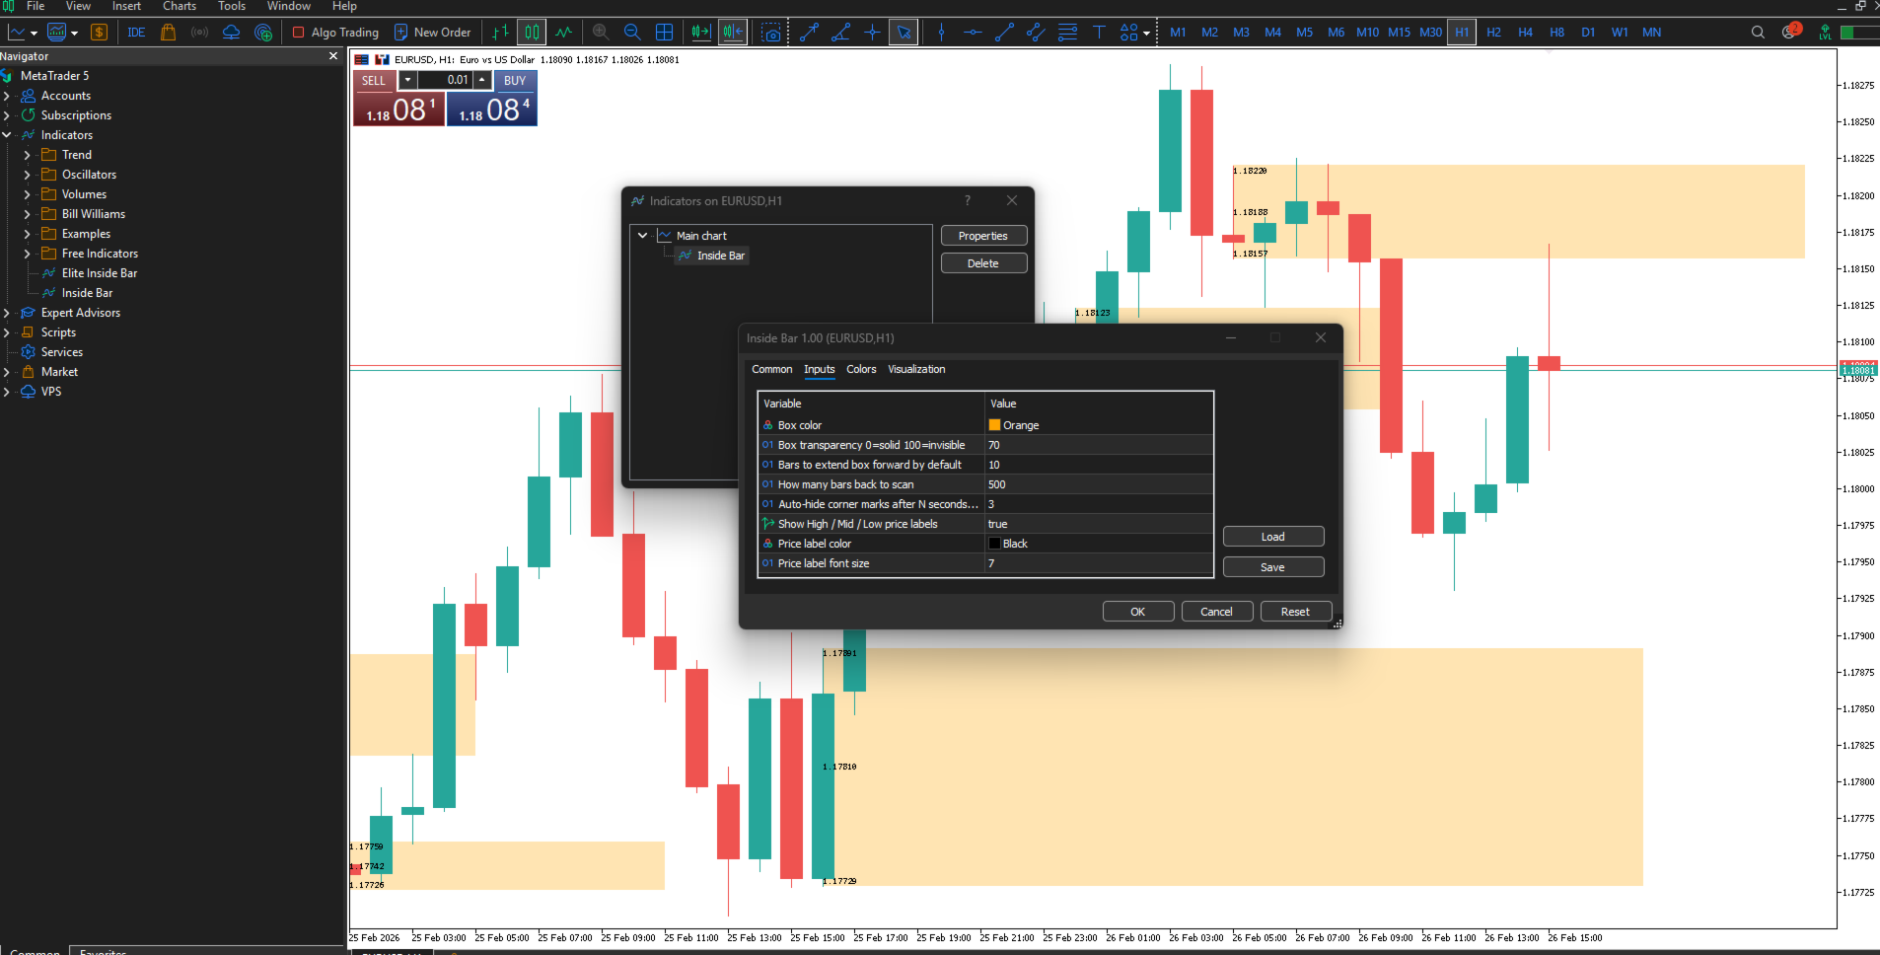Image resolution: width=1880 pixels, height=955 pixels.
Task: Expand the Accounts node in Navigator
Action: click(7, 96)
